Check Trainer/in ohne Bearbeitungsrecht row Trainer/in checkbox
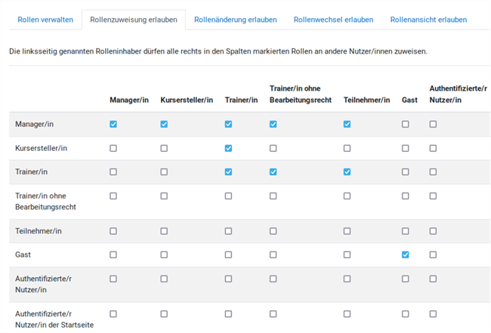This screenshot has width=491, height=333. point(229,196)
